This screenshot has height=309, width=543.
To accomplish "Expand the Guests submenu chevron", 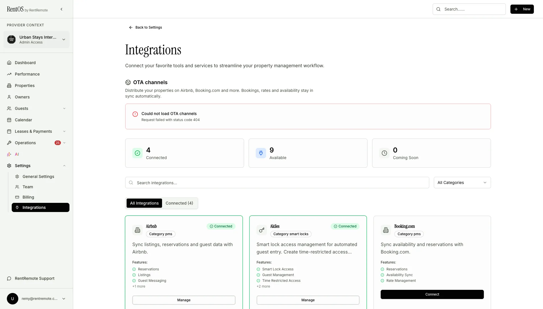I will (x=64, y=108).
